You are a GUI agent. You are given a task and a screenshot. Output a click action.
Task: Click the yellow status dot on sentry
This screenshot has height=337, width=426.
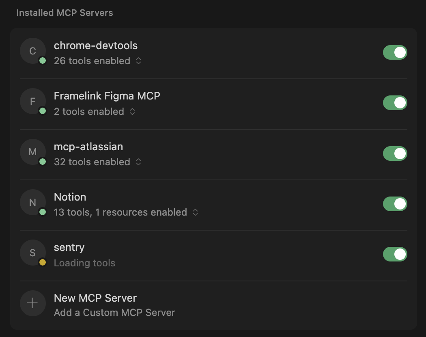click(x=42, y=262)
